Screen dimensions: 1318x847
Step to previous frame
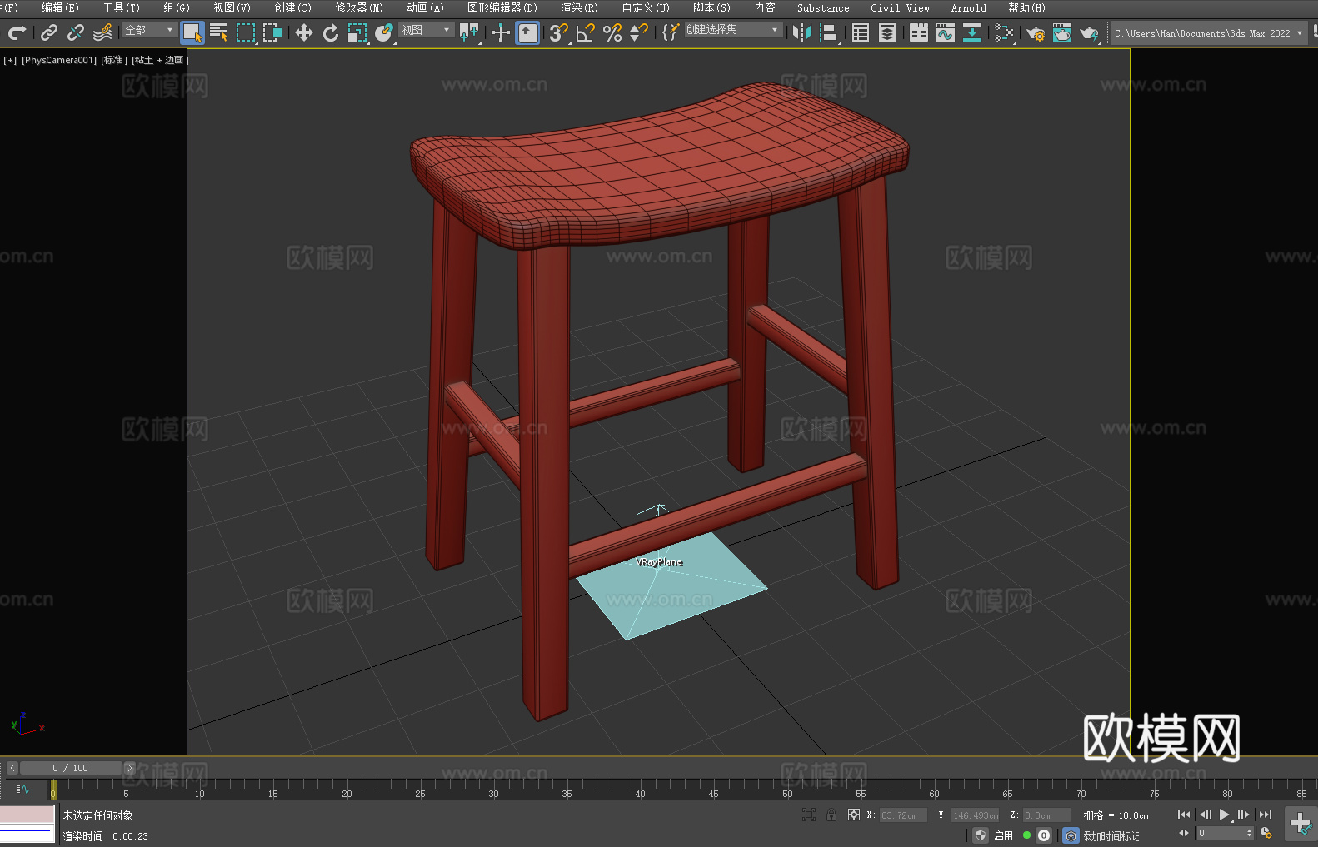[x=1205, y=815]
